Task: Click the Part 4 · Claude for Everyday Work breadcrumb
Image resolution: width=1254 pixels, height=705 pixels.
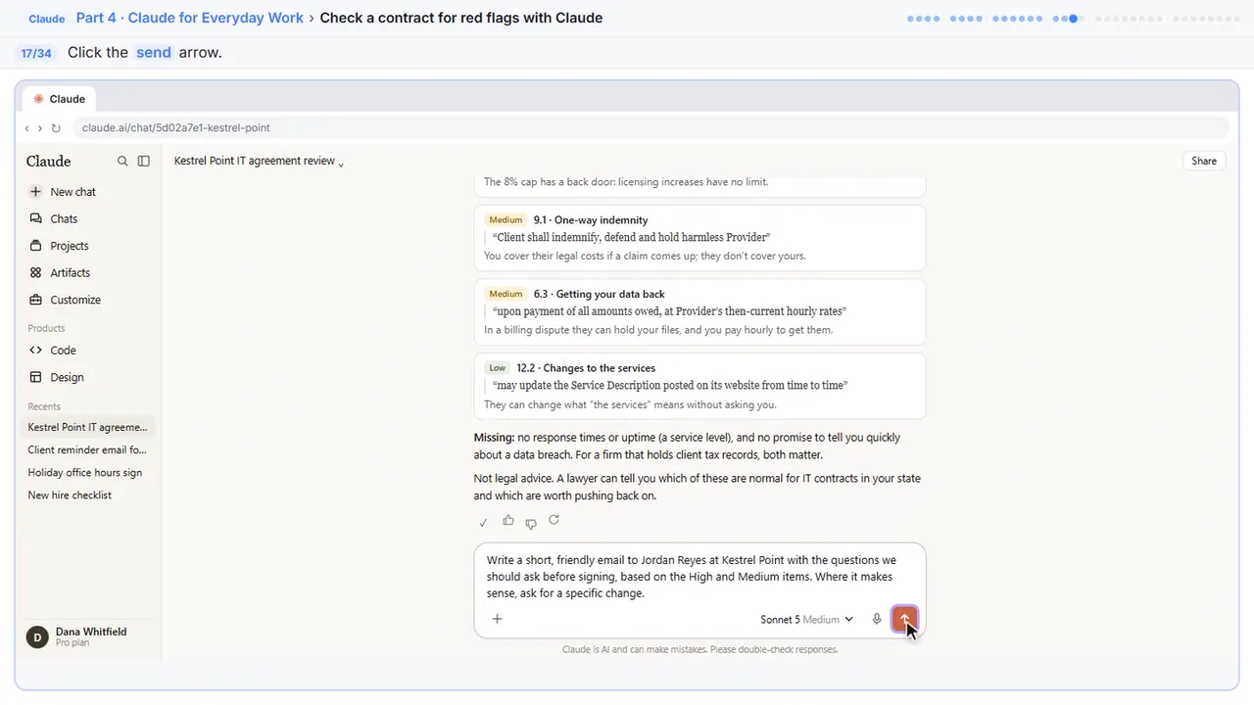Action: coord(190,18)
